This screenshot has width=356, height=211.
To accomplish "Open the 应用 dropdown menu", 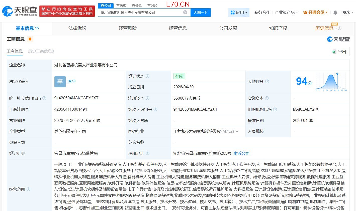I will [239, 12].
